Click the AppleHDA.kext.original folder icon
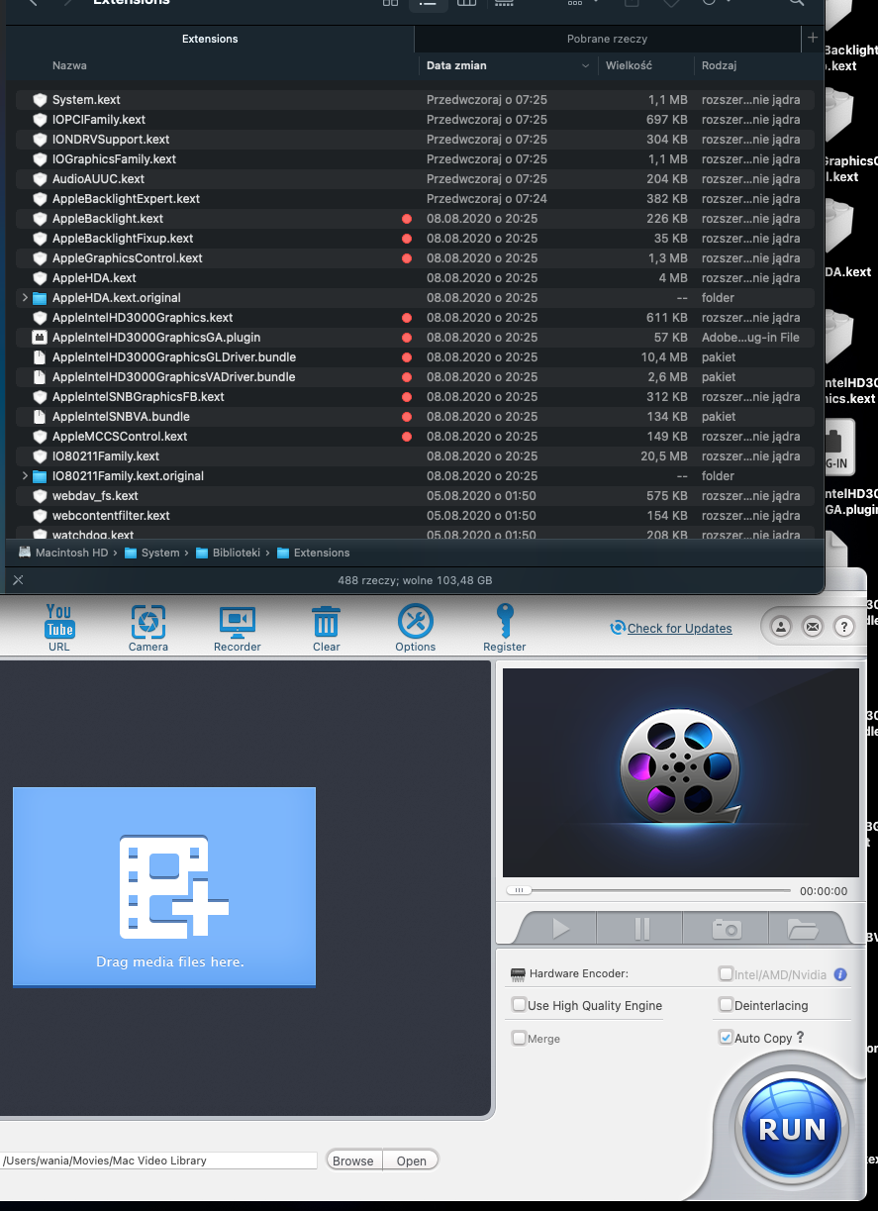The image size is (878, 1211). point(40,298)
